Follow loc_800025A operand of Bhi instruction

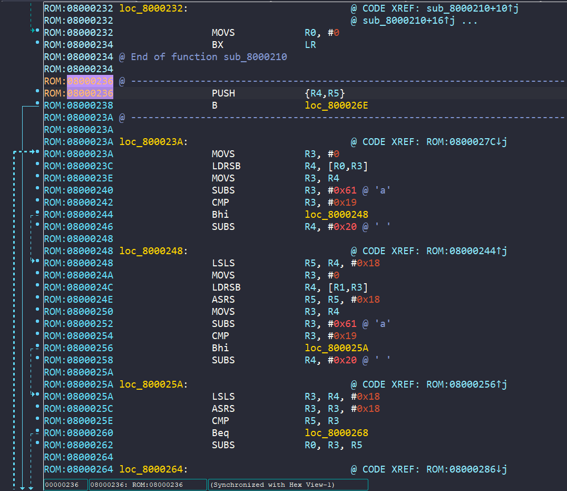336,348
